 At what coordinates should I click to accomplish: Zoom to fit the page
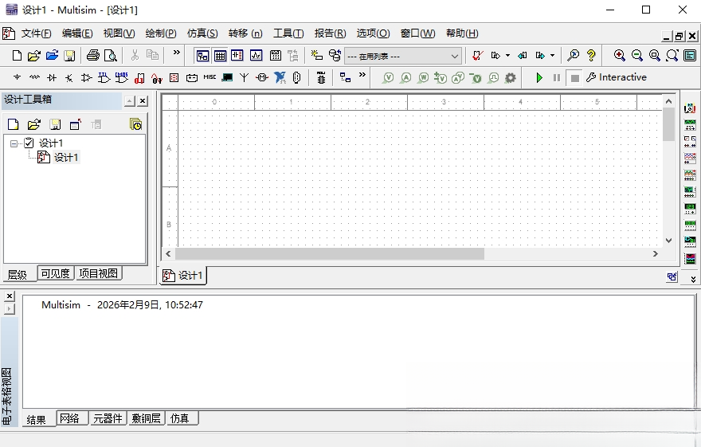pyautogui.click(x=672, y=56)
